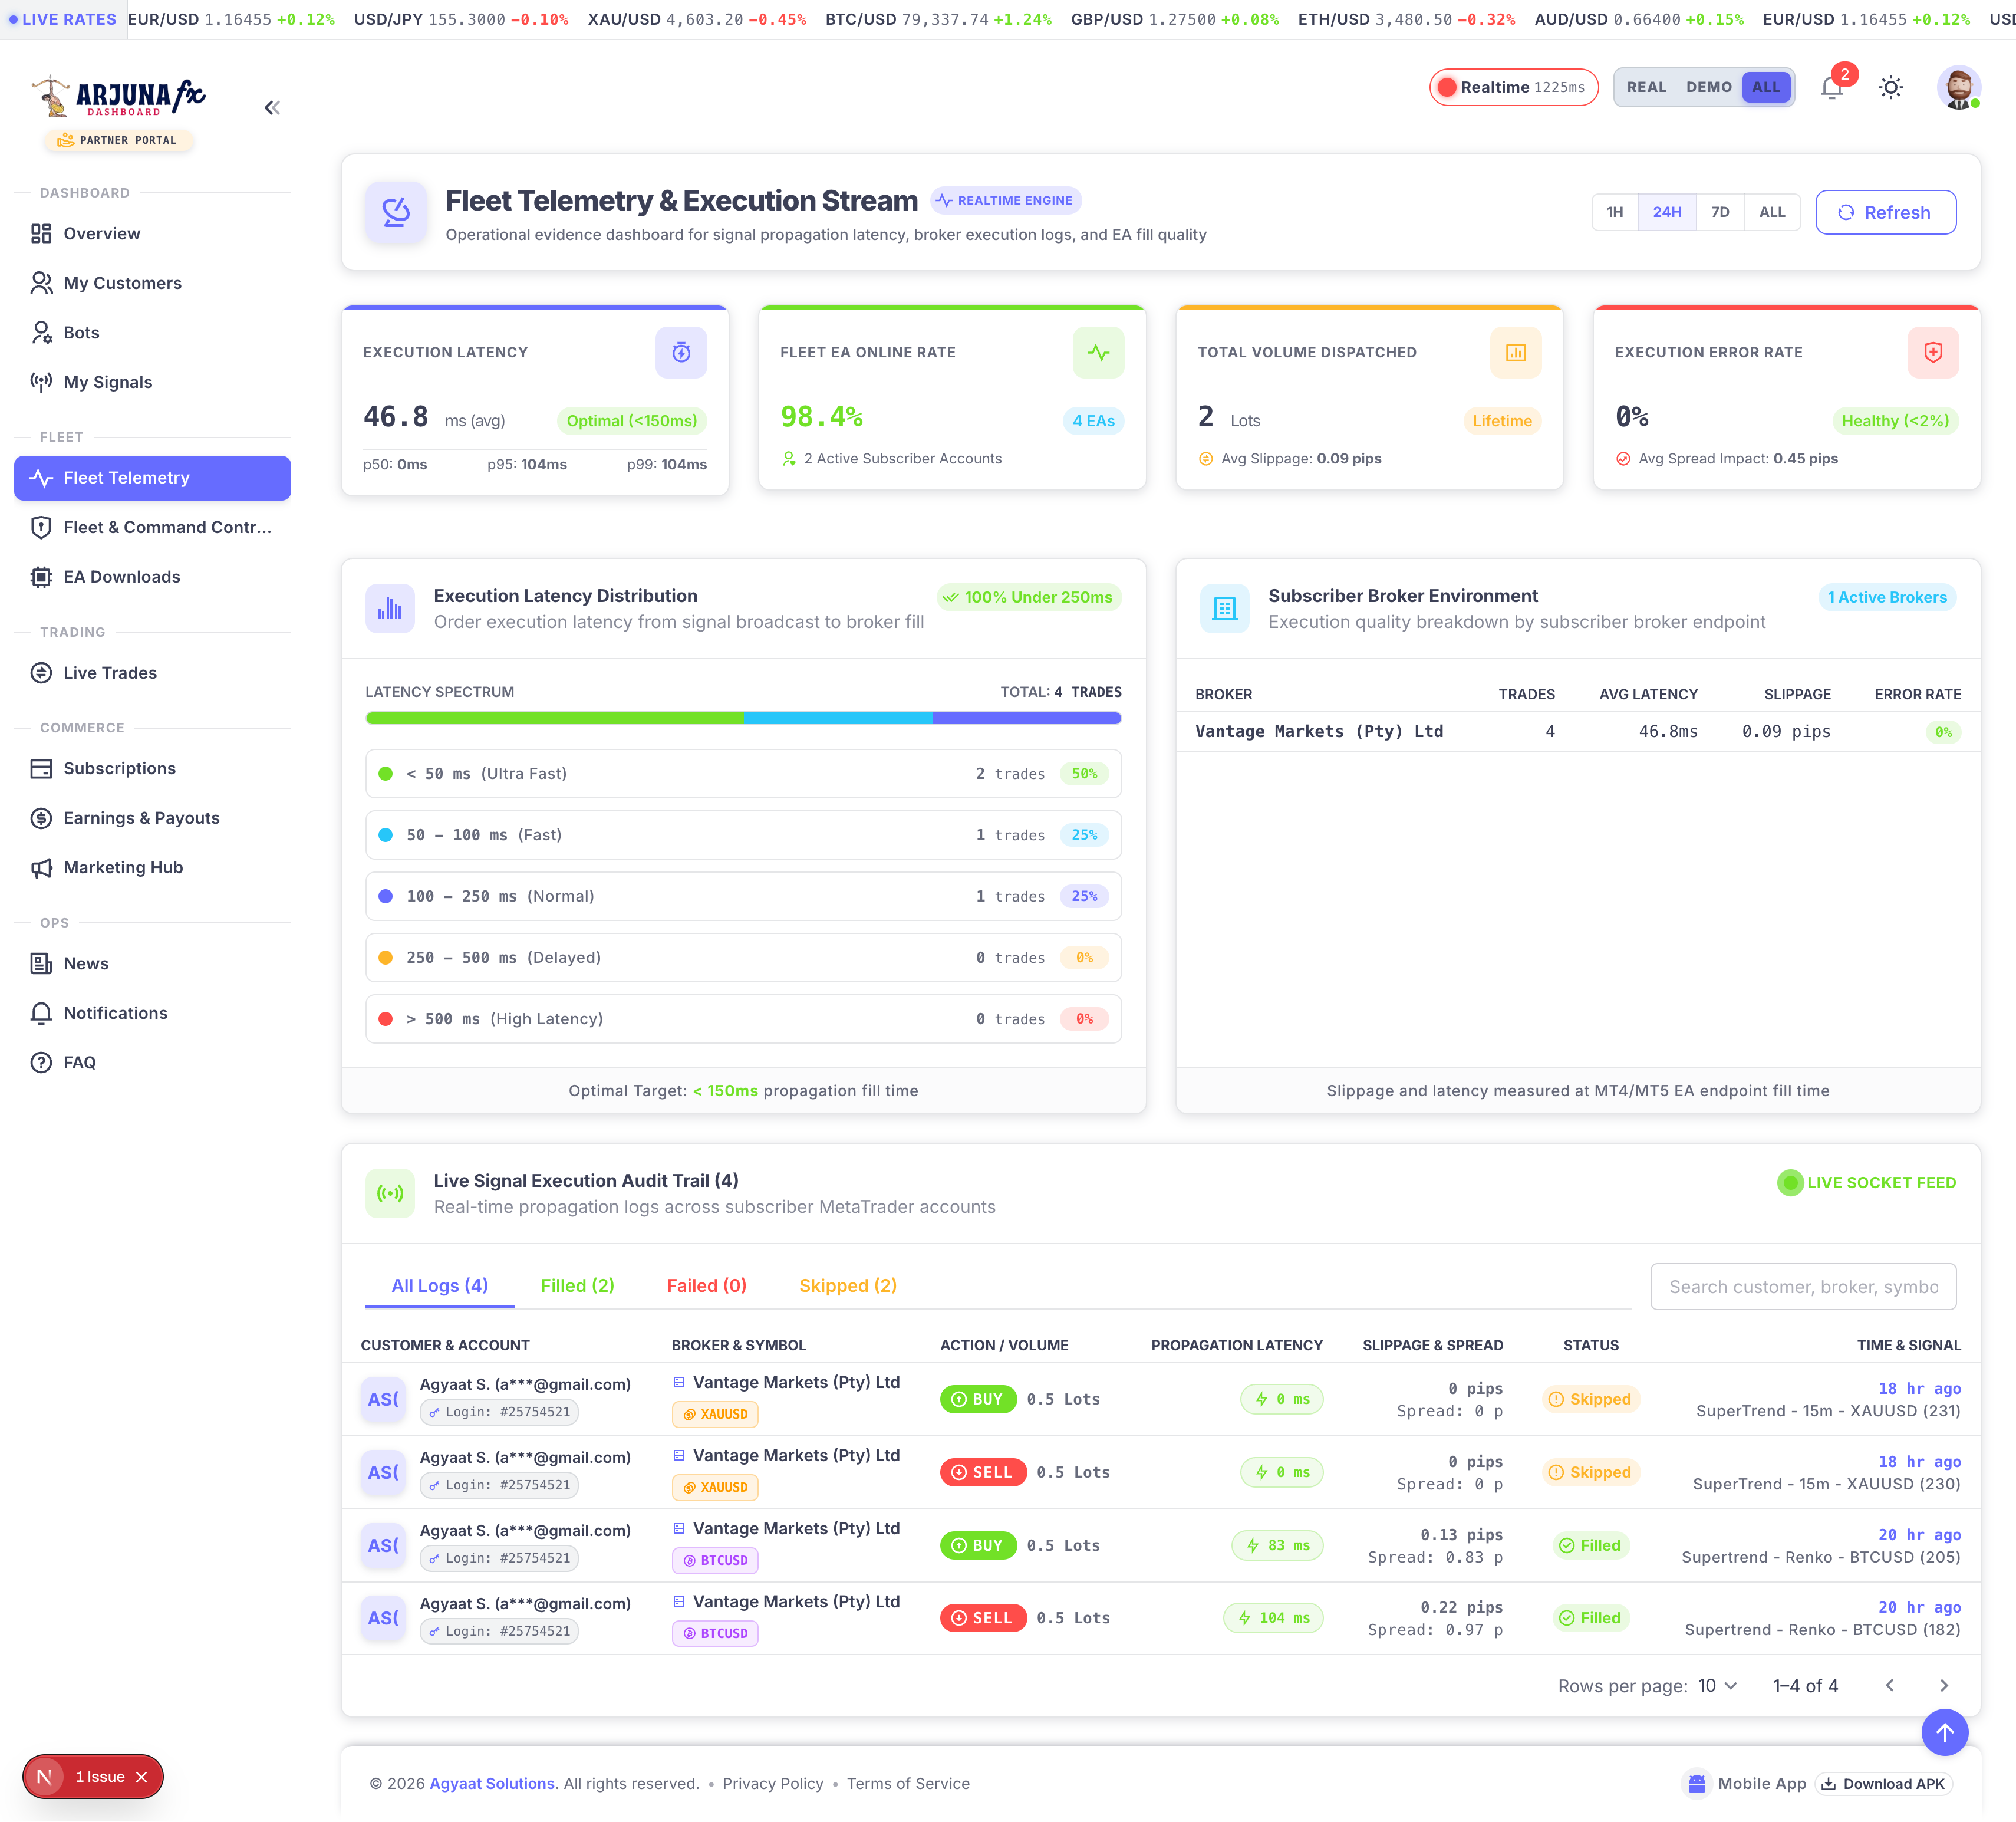Select the 1H time range

(1614, 212)
